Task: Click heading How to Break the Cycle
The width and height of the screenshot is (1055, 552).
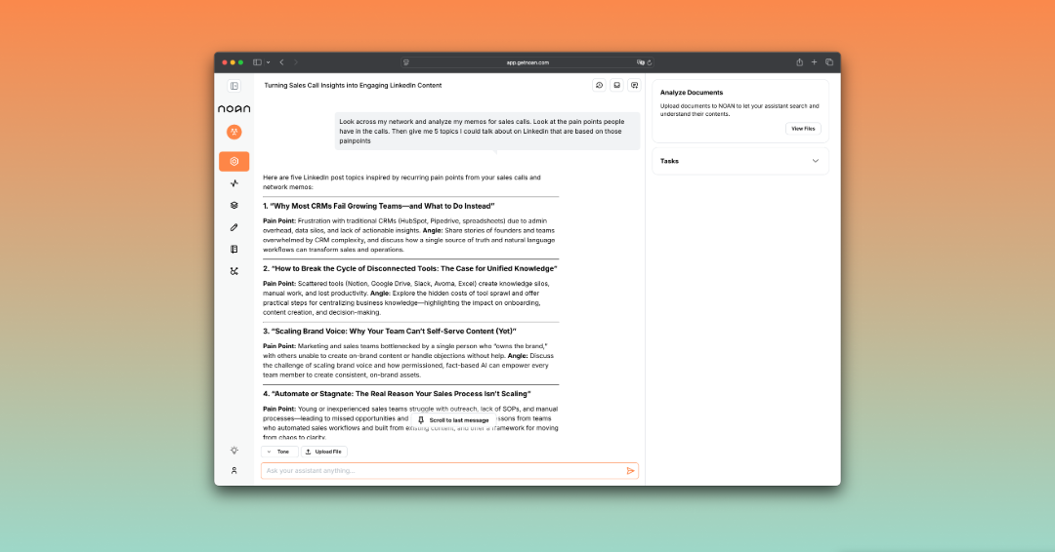Action: pos(409,268)
